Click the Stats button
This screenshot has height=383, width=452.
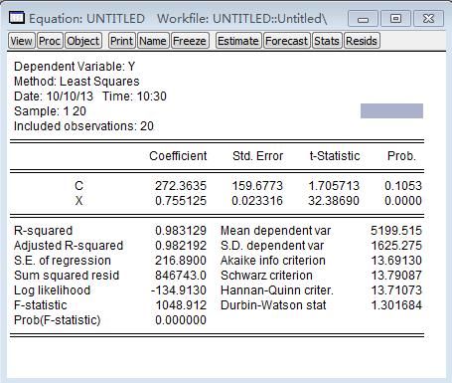pyautogui.click(x=327, y=41)
